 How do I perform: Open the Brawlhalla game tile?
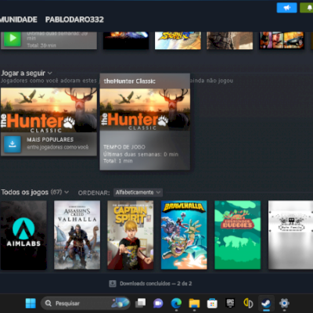click(x=184, y=235)
